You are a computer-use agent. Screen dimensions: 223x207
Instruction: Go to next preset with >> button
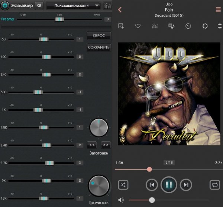(106, 145)
